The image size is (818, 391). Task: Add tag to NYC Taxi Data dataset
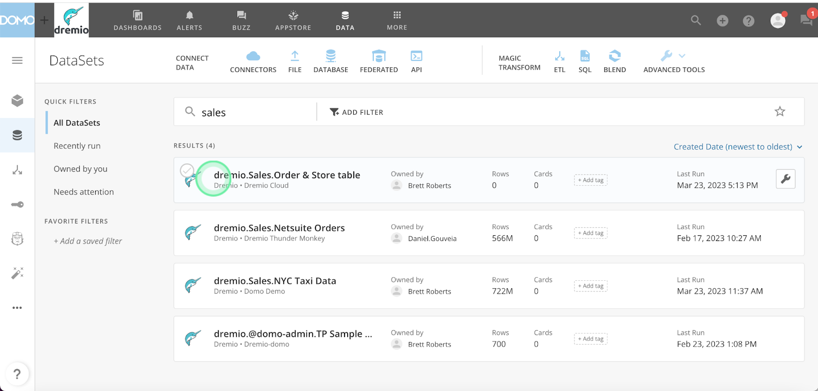point(590,286)
